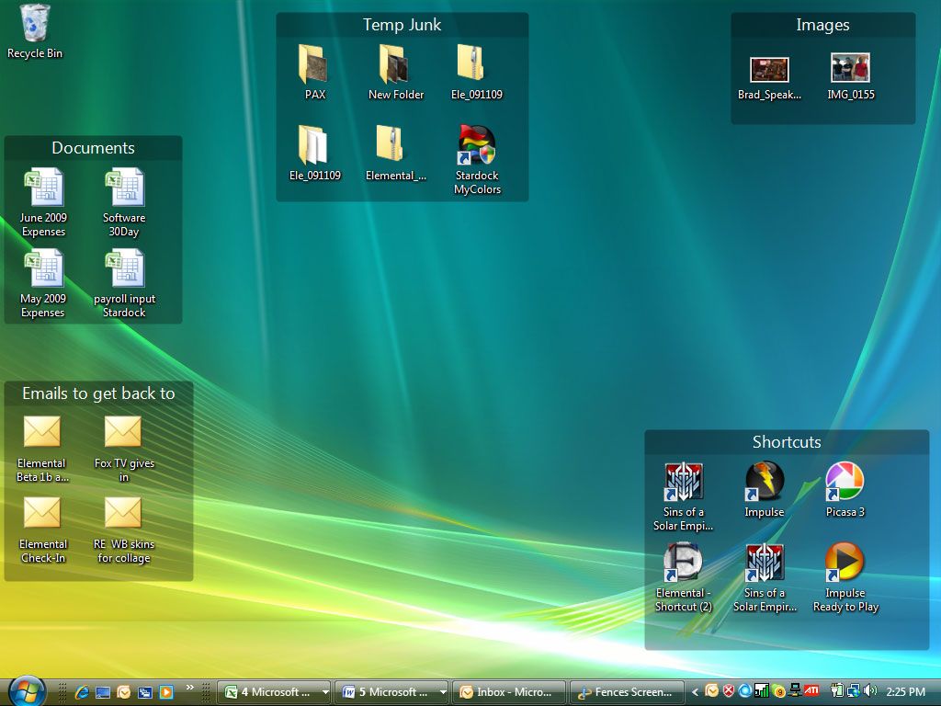Open the Fox TV gives in email
Viewport: 941px width, 706px height.
(x=124, y=430)
